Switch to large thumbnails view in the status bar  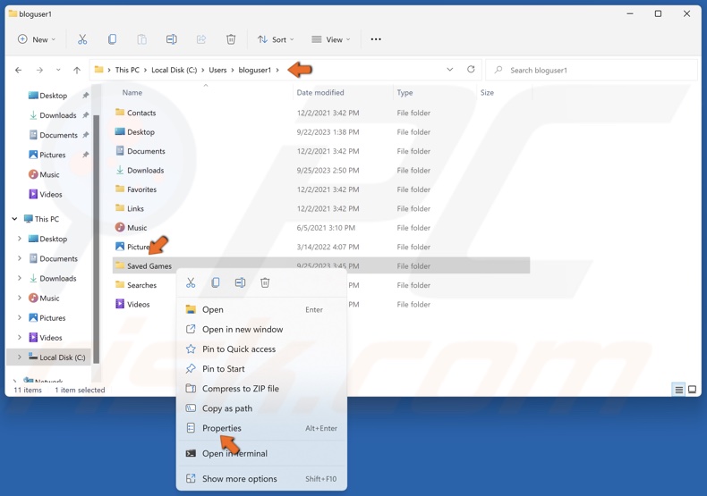point(692,390)
